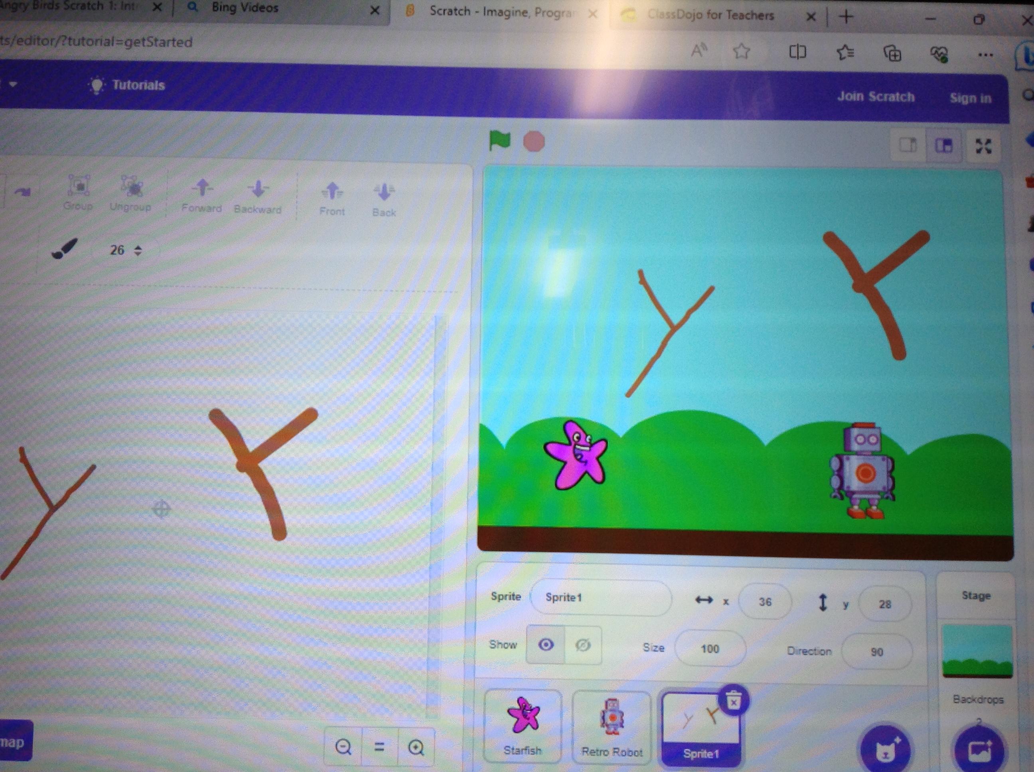Click the Join Scratch link
The image size is (1034, 772).
(x=876, y=97)
